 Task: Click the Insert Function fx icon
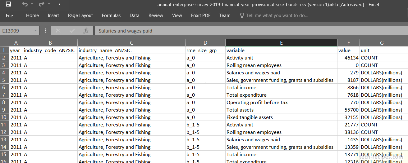(x=86, y=31)
